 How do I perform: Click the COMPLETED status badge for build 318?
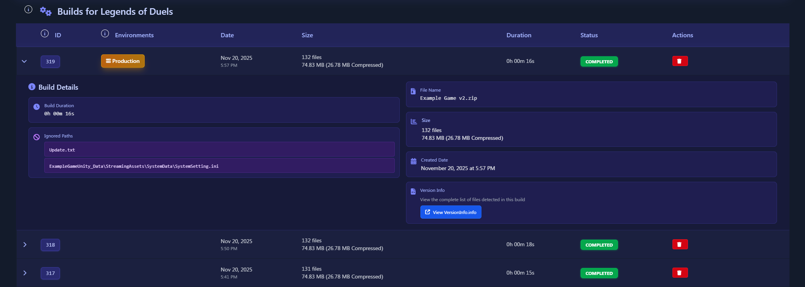point(599,245)
